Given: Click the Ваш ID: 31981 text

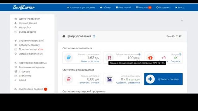Looking at the screenshot, I should pyautogui.click(x=174, y=36).
